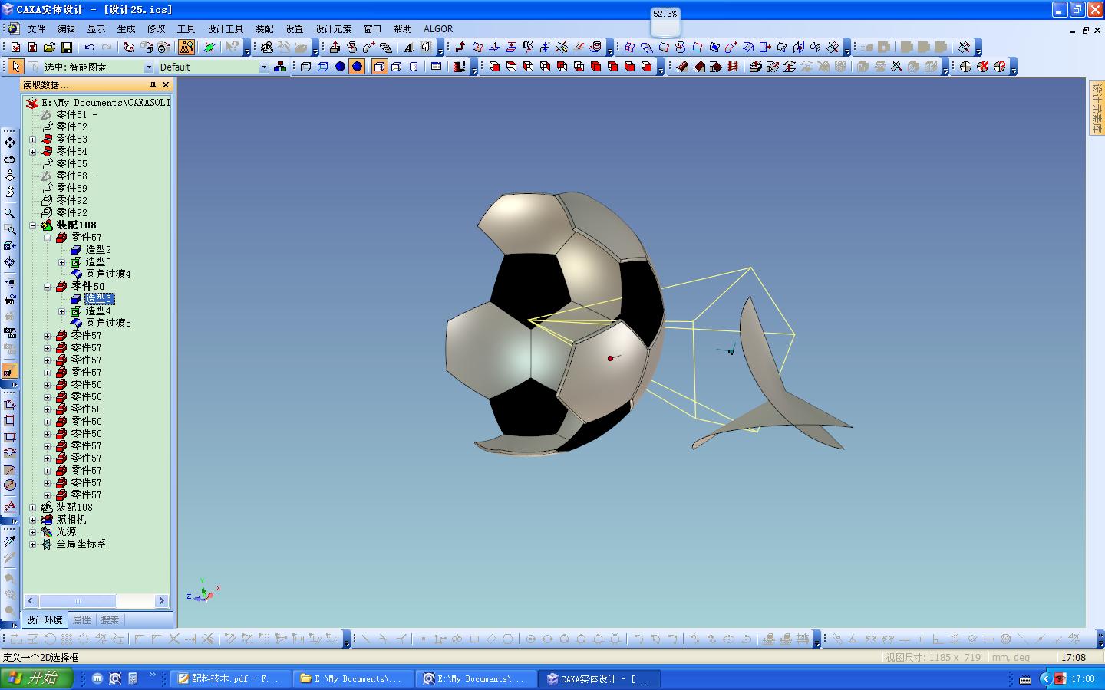Click the design tree display toolbar icon
Screen dimensions: 1105x690
[x=280, y=67]
